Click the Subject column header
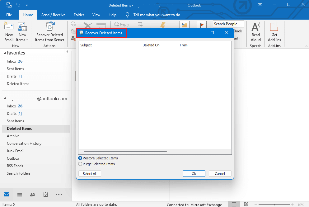 (x=109, y=45)
